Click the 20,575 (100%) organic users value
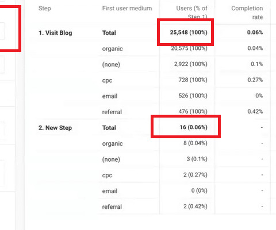The width and height of the screenshot is (276, 230). click(189, 48)
